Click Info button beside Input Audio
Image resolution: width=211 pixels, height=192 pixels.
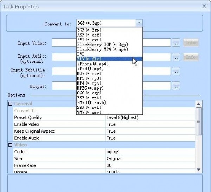click(191, 57)
